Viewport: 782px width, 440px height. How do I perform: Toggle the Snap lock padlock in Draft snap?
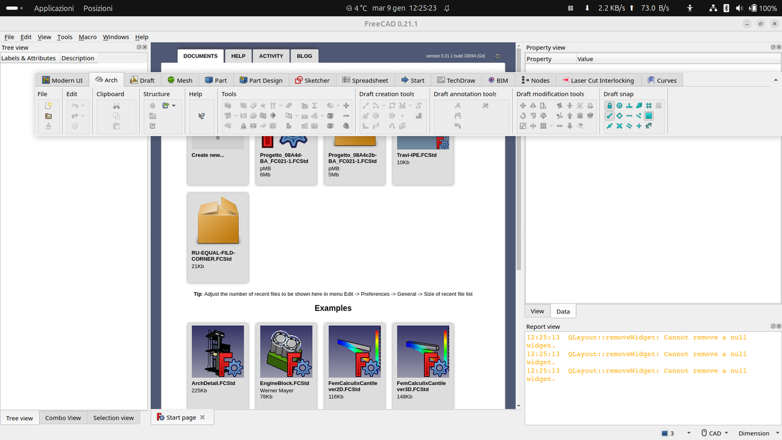[x=610, y=105]
